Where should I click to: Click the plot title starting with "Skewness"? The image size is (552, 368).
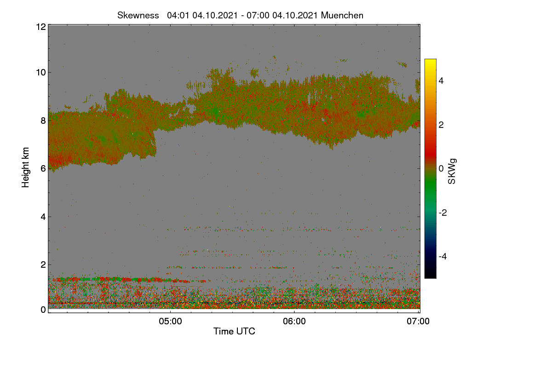coord(240,15)
